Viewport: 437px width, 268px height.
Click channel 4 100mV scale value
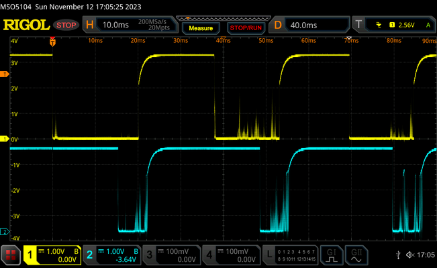point(237,251)
